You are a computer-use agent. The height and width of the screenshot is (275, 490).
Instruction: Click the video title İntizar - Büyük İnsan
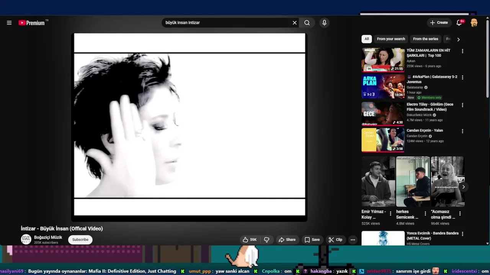tap(62, 229)
